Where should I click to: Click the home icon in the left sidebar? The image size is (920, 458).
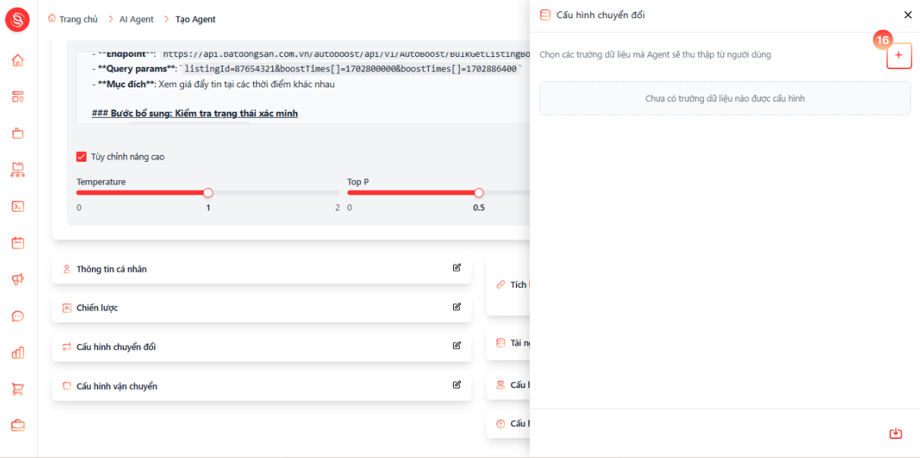pos(17,60)
